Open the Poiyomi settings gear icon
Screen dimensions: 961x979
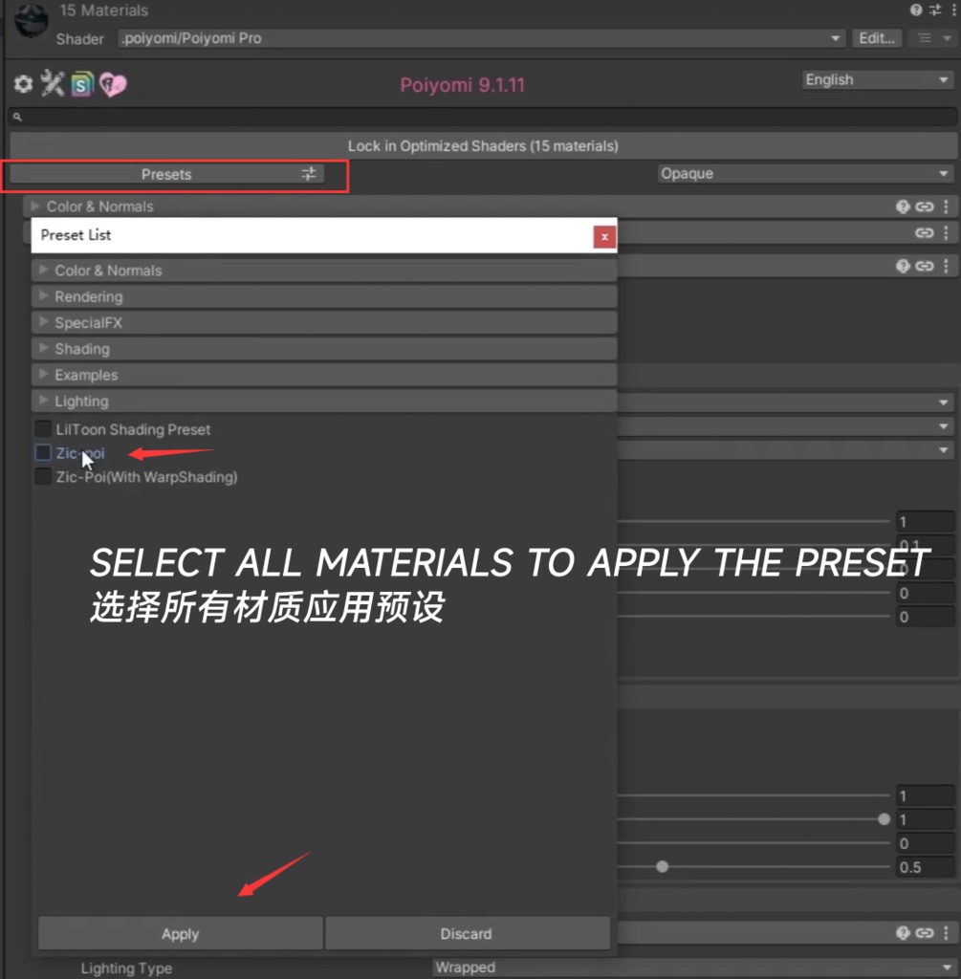(22, 83)
